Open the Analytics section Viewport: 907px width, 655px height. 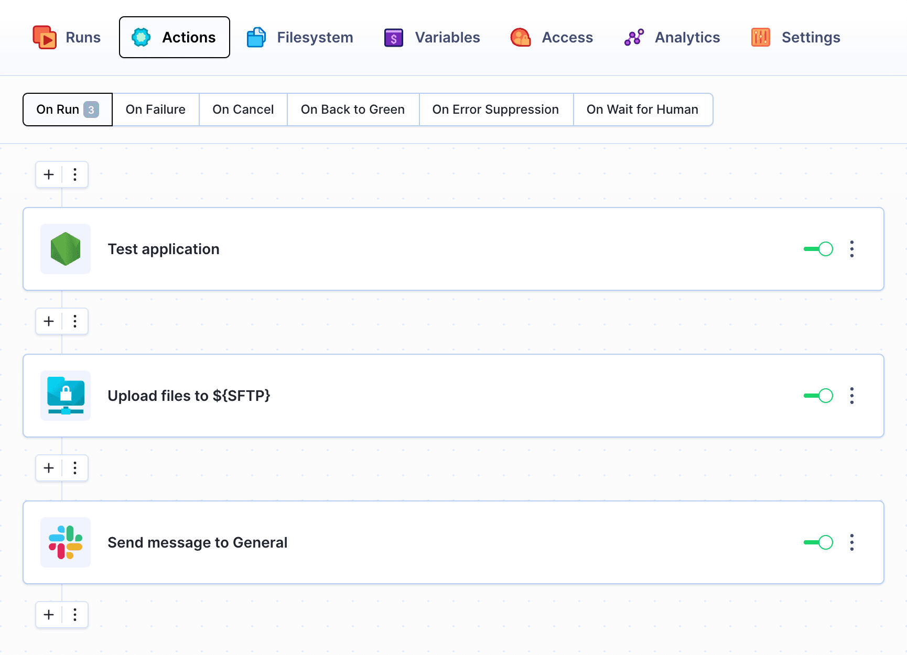point(673,37)
